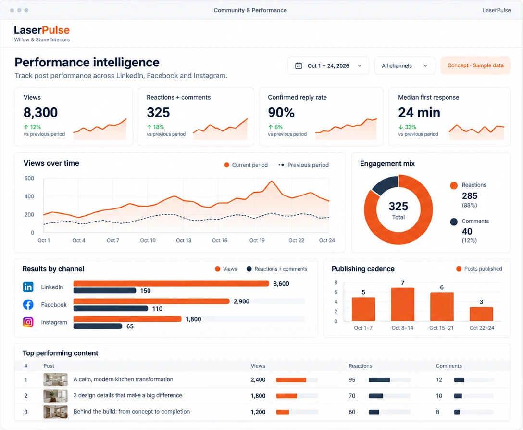
Task: Click the Instagram reactions bar showing 65
Action: (98, 326)
